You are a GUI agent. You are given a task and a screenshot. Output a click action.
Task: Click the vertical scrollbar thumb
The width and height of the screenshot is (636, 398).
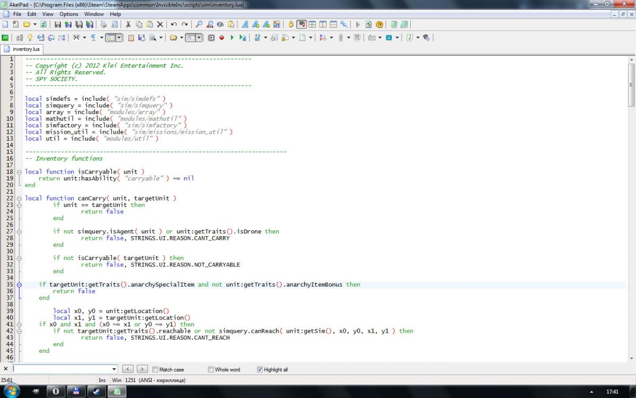point(631,84)
